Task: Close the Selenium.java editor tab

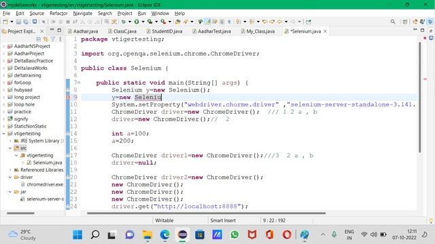Action: pyautogui.click(x=325, y=31)
